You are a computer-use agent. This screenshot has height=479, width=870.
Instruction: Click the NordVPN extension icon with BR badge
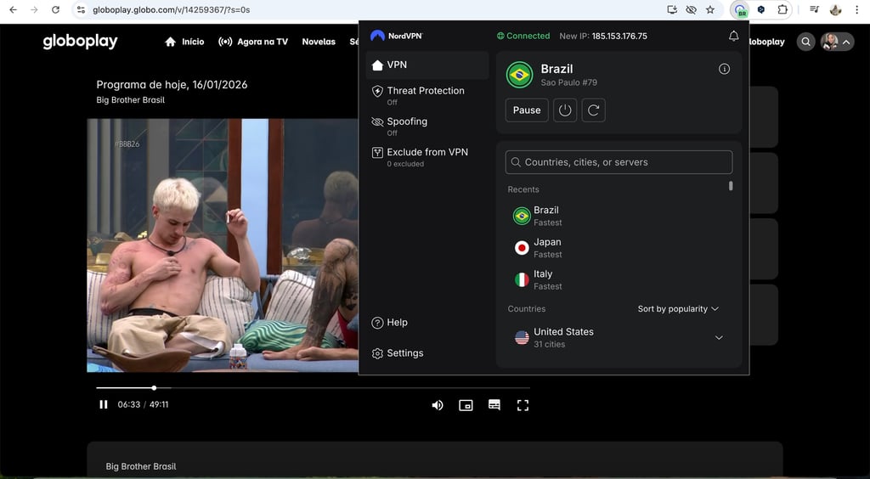[740, 10]
